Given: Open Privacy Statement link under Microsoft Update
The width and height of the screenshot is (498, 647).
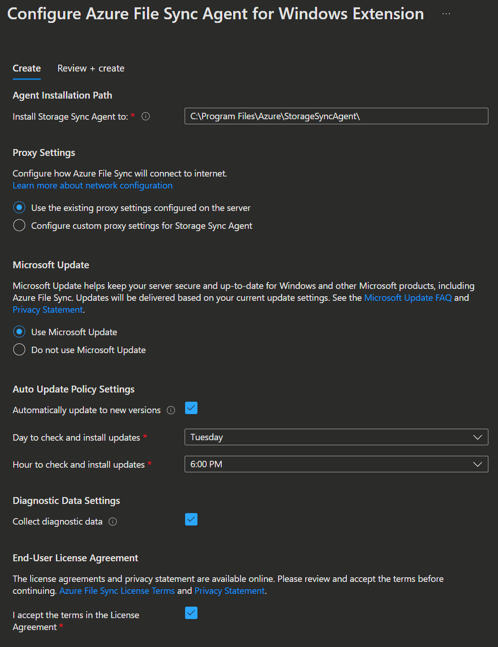Looking at the screenshot, I should coord(48,310).
